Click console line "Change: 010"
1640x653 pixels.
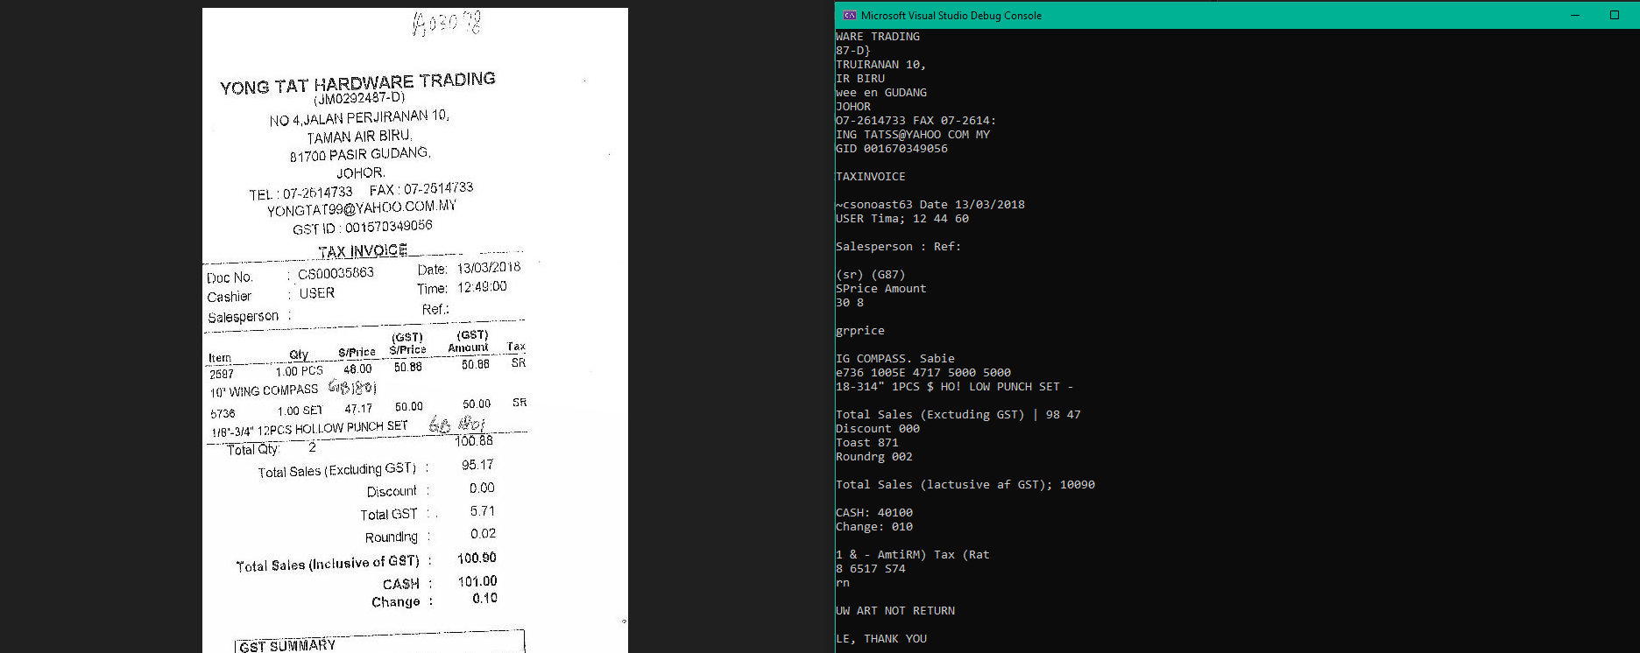click(874, 527)
